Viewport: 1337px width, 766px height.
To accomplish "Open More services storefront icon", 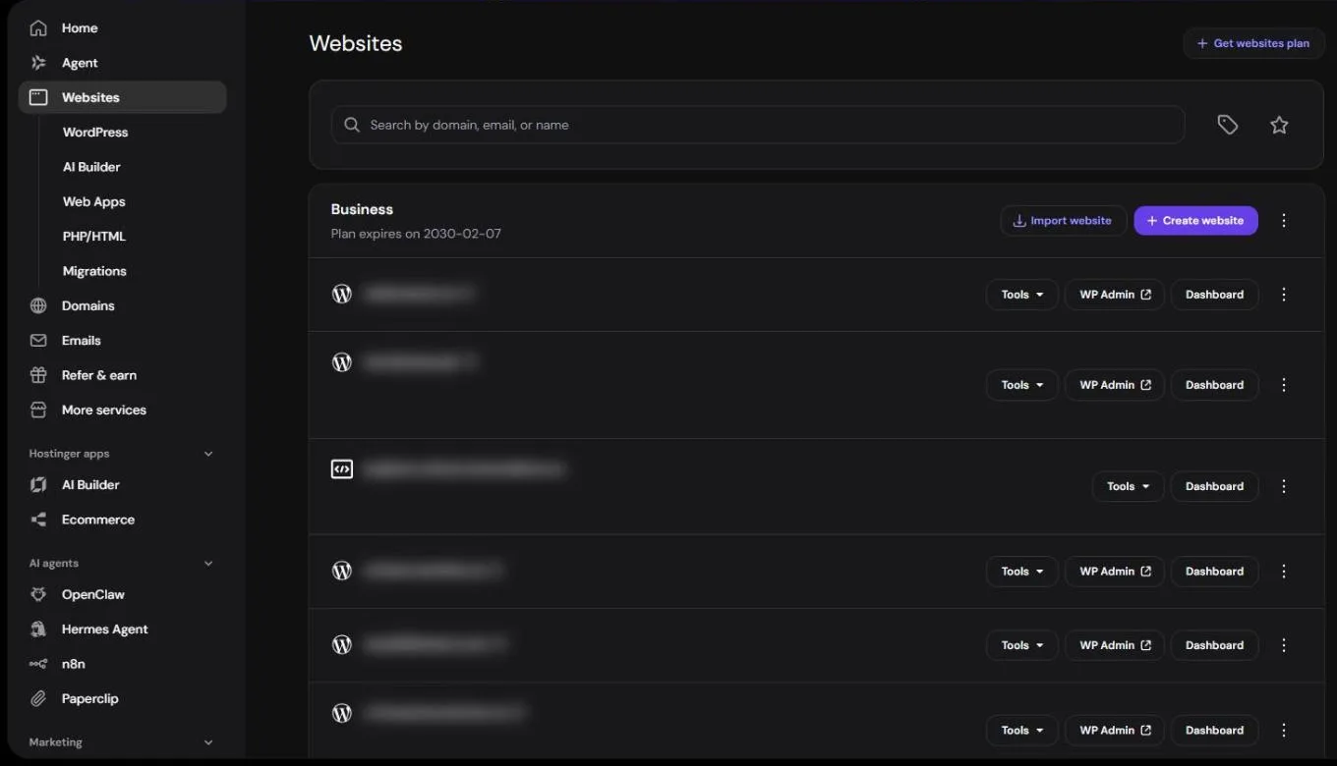I will click(x=38, y=410).
